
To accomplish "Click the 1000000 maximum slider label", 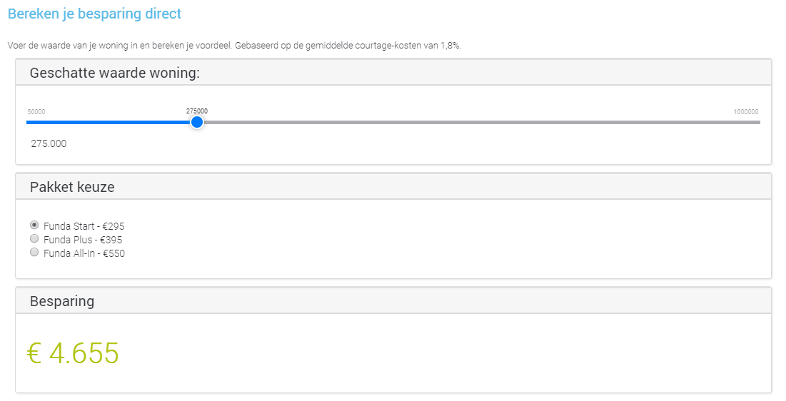I will [x=746, y=112].
